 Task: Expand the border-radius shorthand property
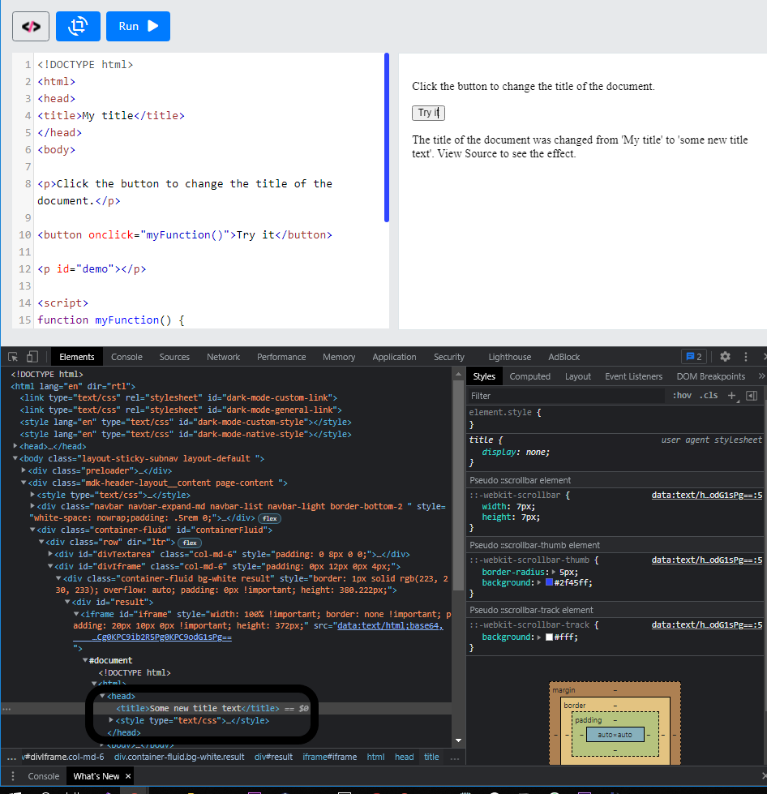click(553, 572)
